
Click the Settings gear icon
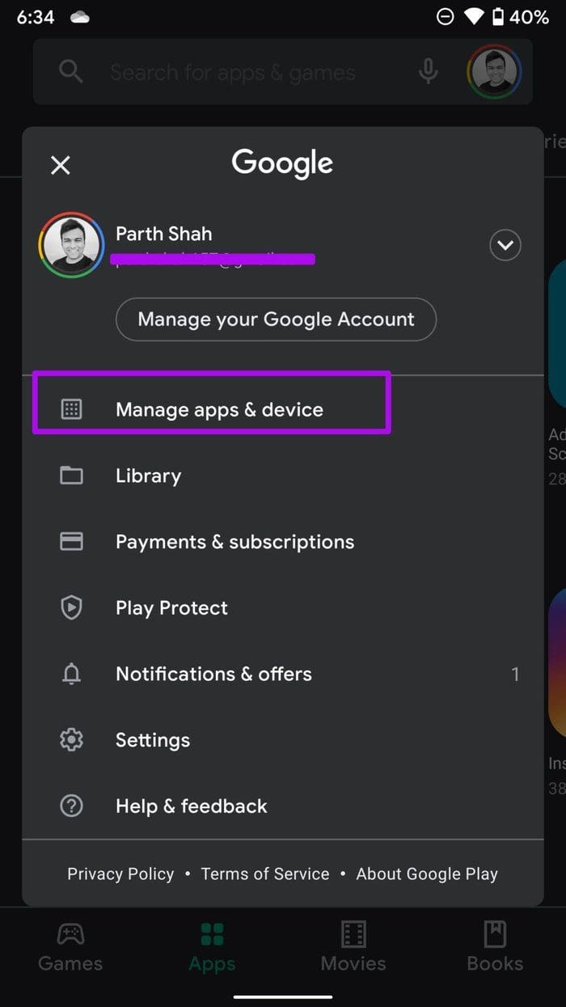(x=72, y=740)
